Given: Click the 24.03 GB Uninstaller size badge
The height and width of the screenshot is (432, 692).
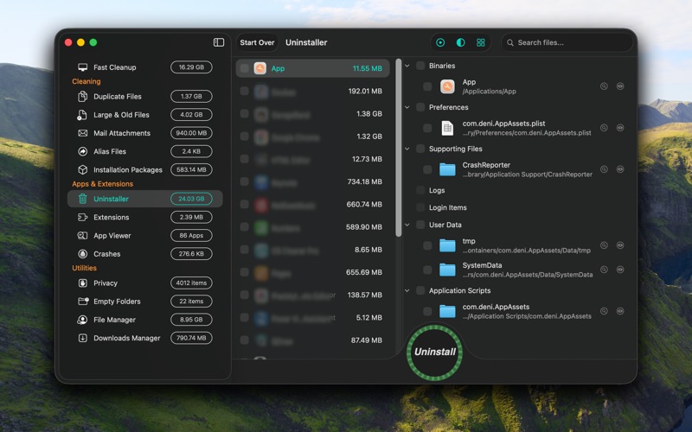Looking at the screenshot, I should [191, 199].
